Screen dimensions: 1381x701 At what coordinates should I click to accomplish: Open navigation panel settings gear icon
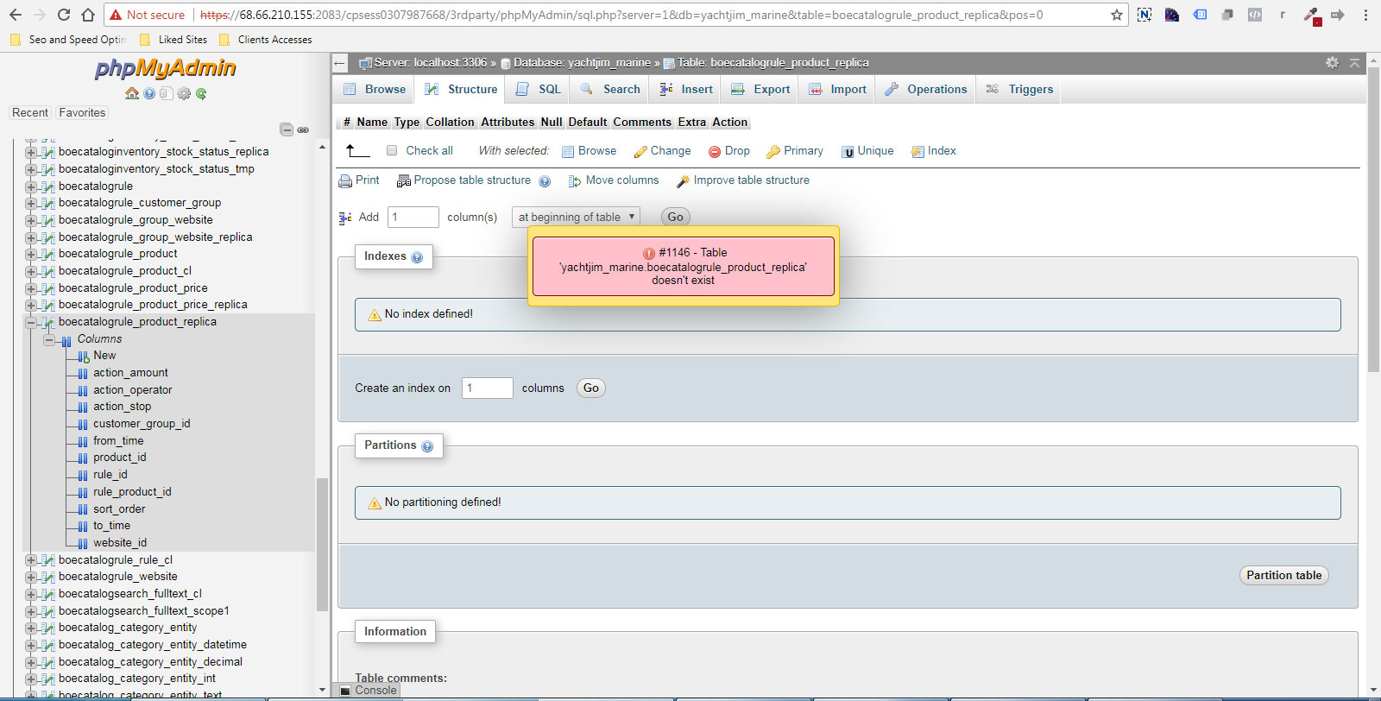184,93
